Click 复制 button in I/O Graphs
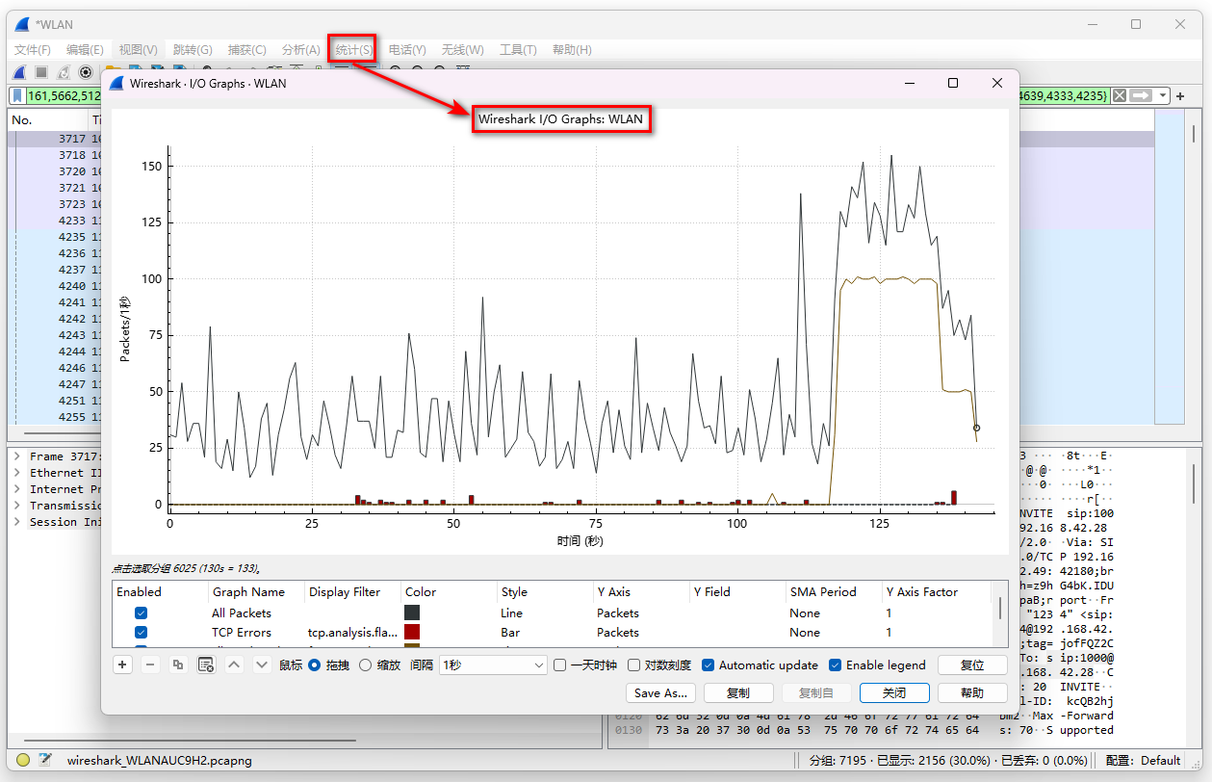Image resolution: width=1212 pixels, height=782 pixels. coord(738,692)
